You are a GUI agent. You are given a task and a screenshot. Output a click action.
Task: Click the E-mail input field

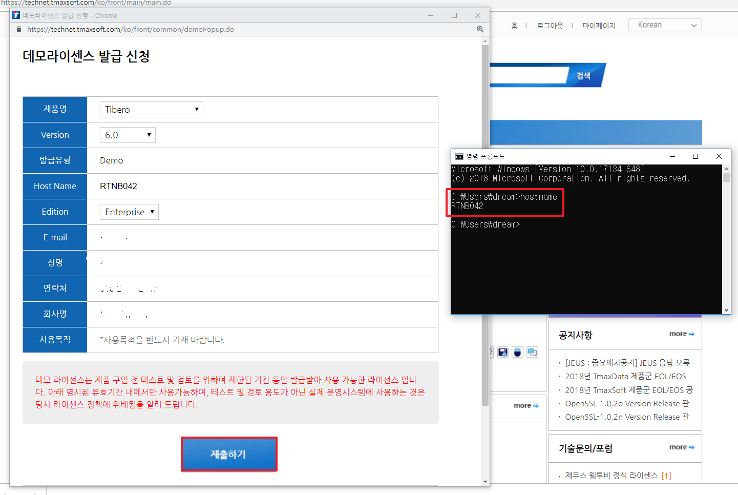pos(262,237)
